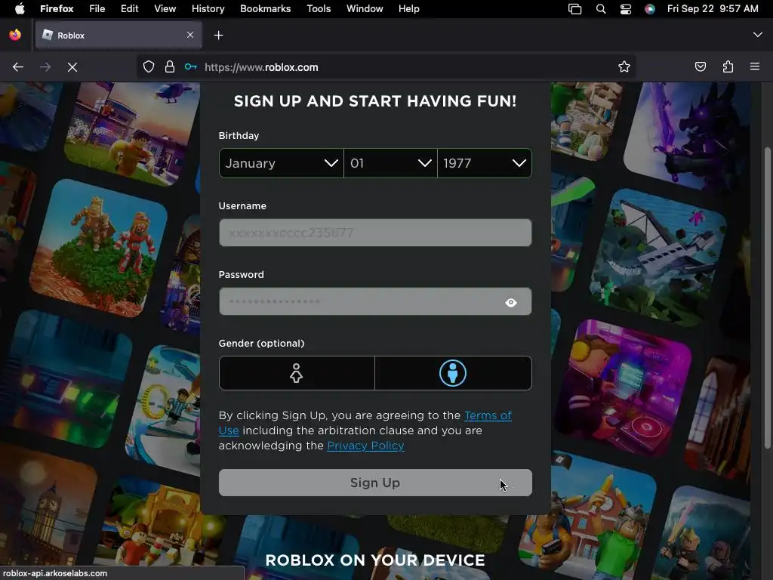773x580 pixels.
Task: Stop loading the page
Action: click(72, 67)
